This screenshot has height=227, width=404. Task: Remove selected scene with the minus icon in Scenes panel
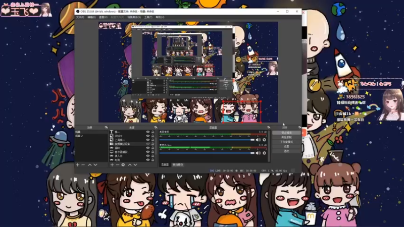click(83, 165)
